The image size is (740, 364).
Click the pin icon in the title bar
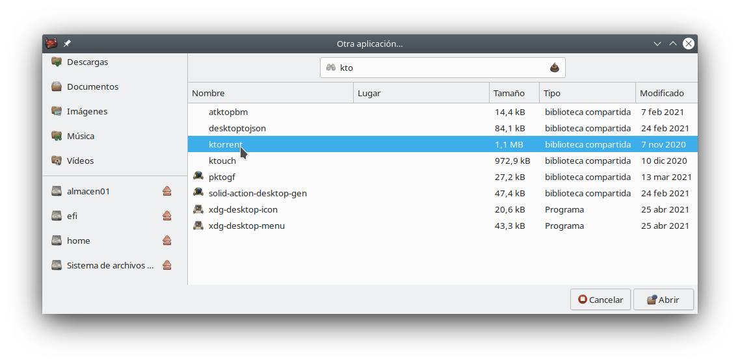point(67,44)
